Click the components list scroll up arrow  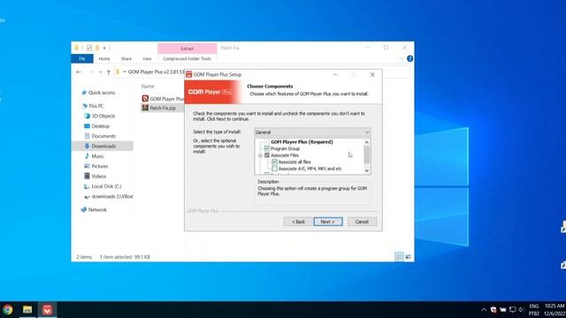point(367,142)
